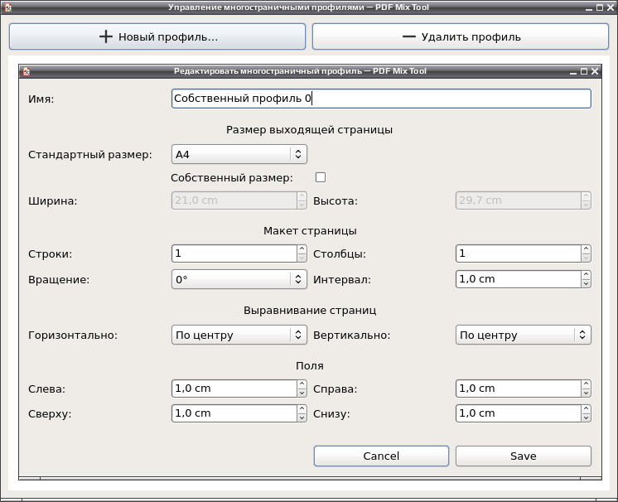
Task: Click the Макет страницы heading
Action: click(310, 230)
